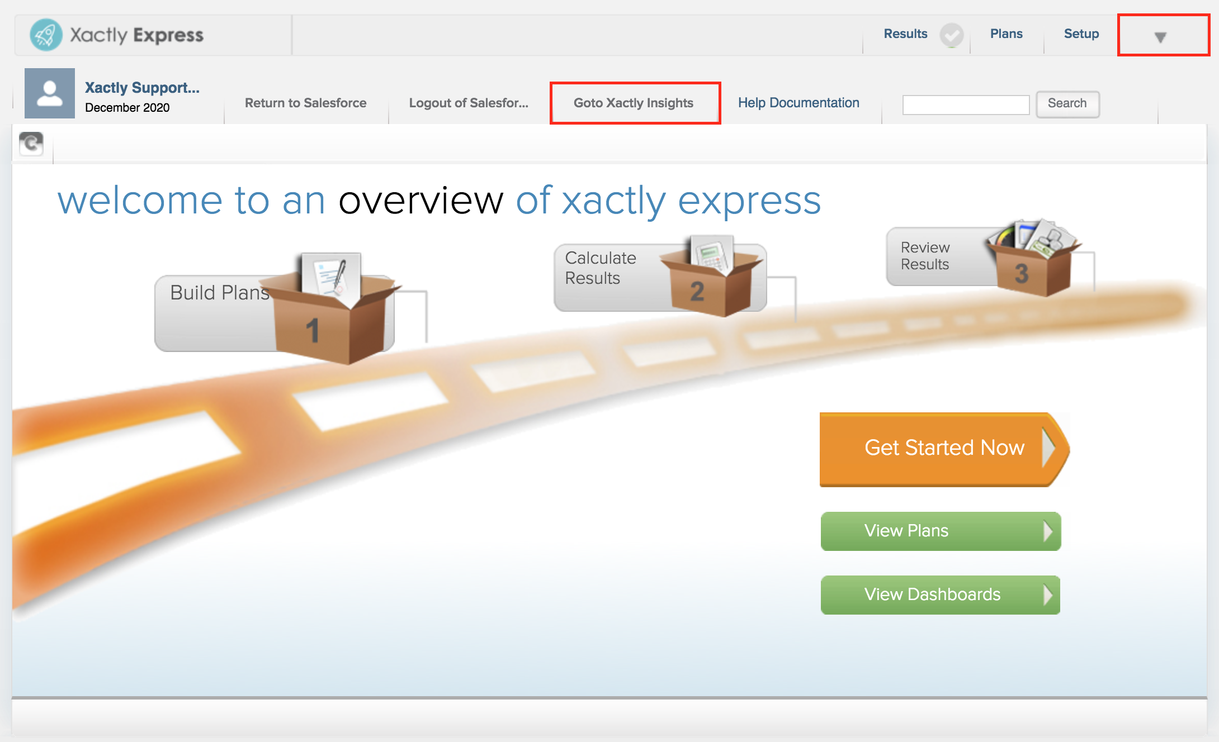The height and width of the screenshot is (742, 1219).
Task: Select Return to Salesforce
Action: tap(306, 103)
